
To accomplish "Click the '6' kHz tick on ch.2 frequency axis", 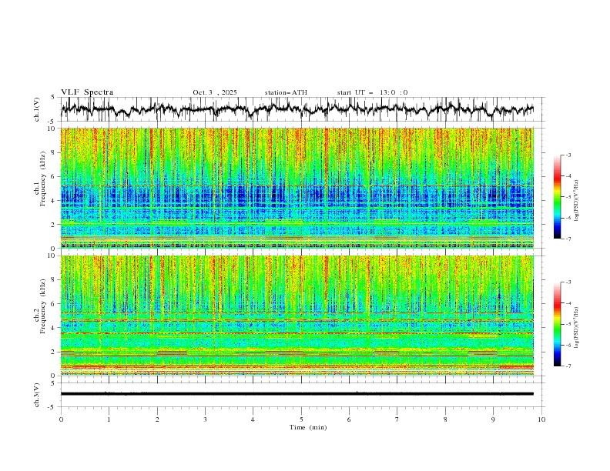I will (54, 304).
